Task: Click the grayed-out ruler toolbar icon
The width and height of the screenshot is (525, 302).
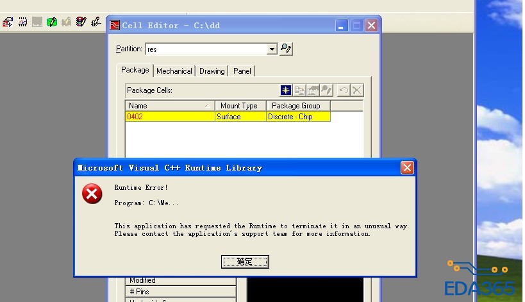Action: [x=37, y=22]
